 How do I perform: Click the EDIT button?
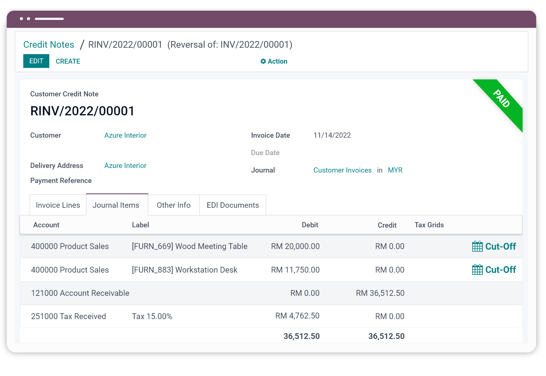click(36, 61)
